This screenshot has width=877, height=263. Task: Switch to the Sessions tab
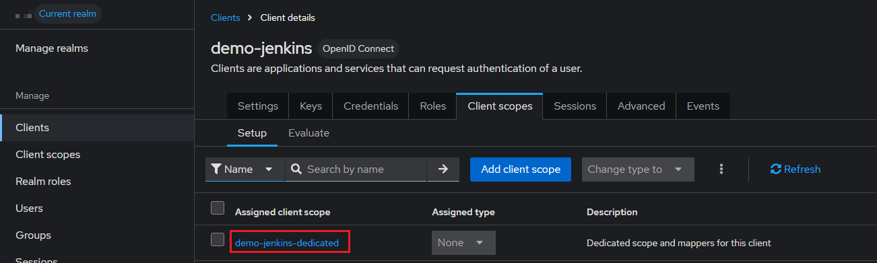point(575,106)
